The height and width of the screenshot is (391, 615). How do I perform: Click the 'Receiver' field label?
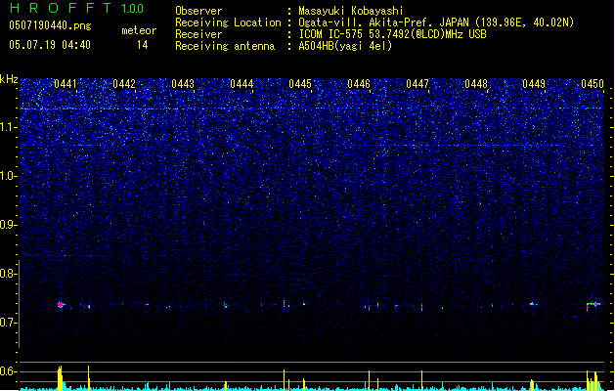(198, 34)
